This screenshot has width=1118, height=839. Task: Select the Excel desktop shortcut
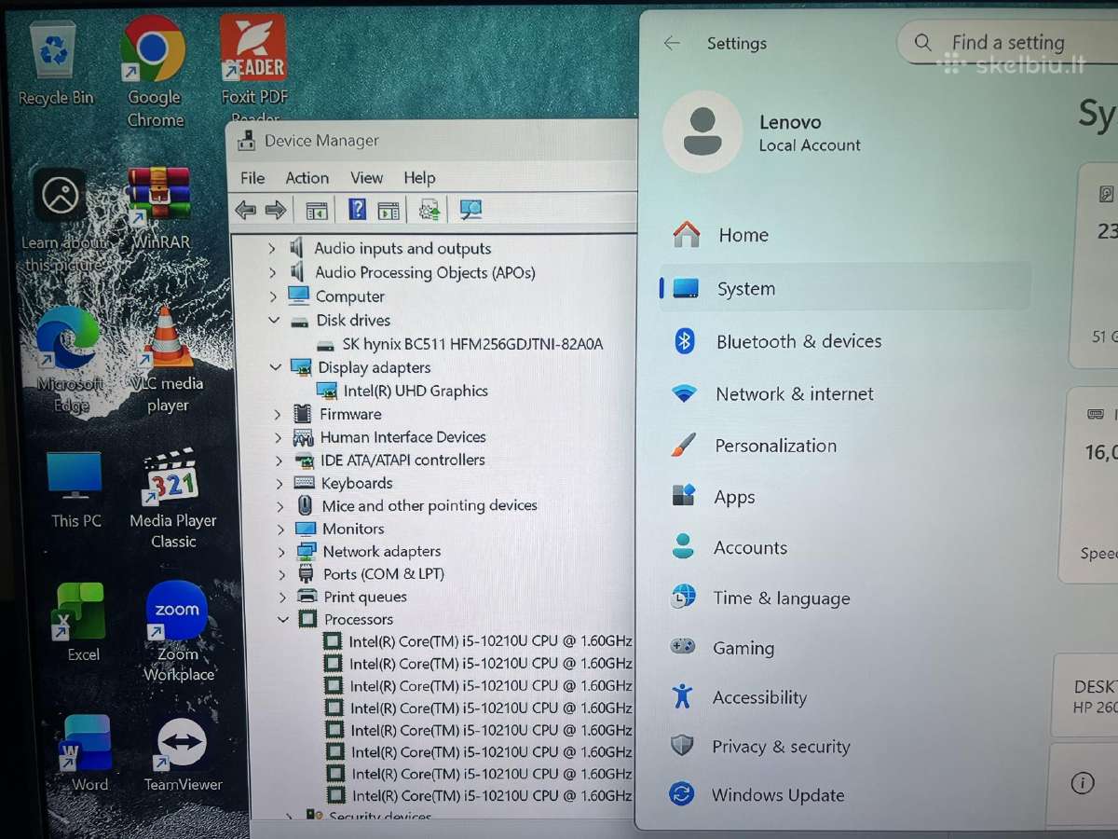click(x=81, y=622)
